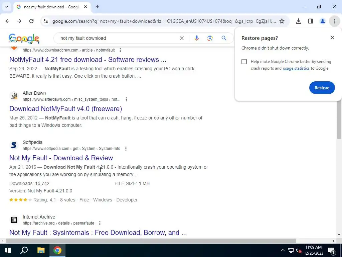Reload the current page
This screenshot has width=342, height=257.
tap(31, 21)
